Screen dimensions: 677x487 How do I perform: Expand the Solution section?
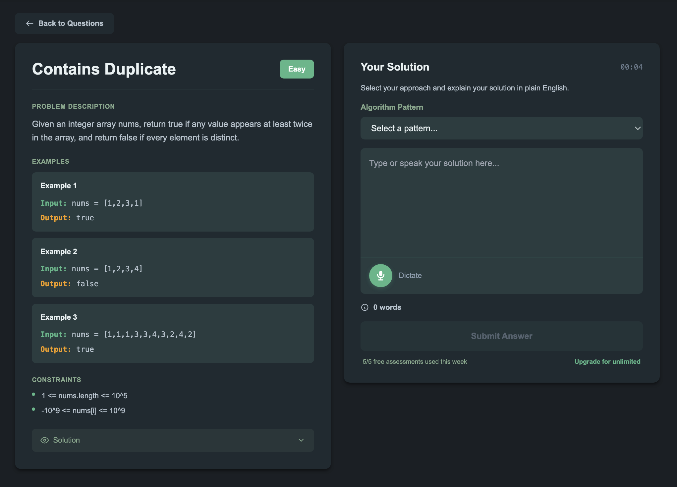point(173,440)
